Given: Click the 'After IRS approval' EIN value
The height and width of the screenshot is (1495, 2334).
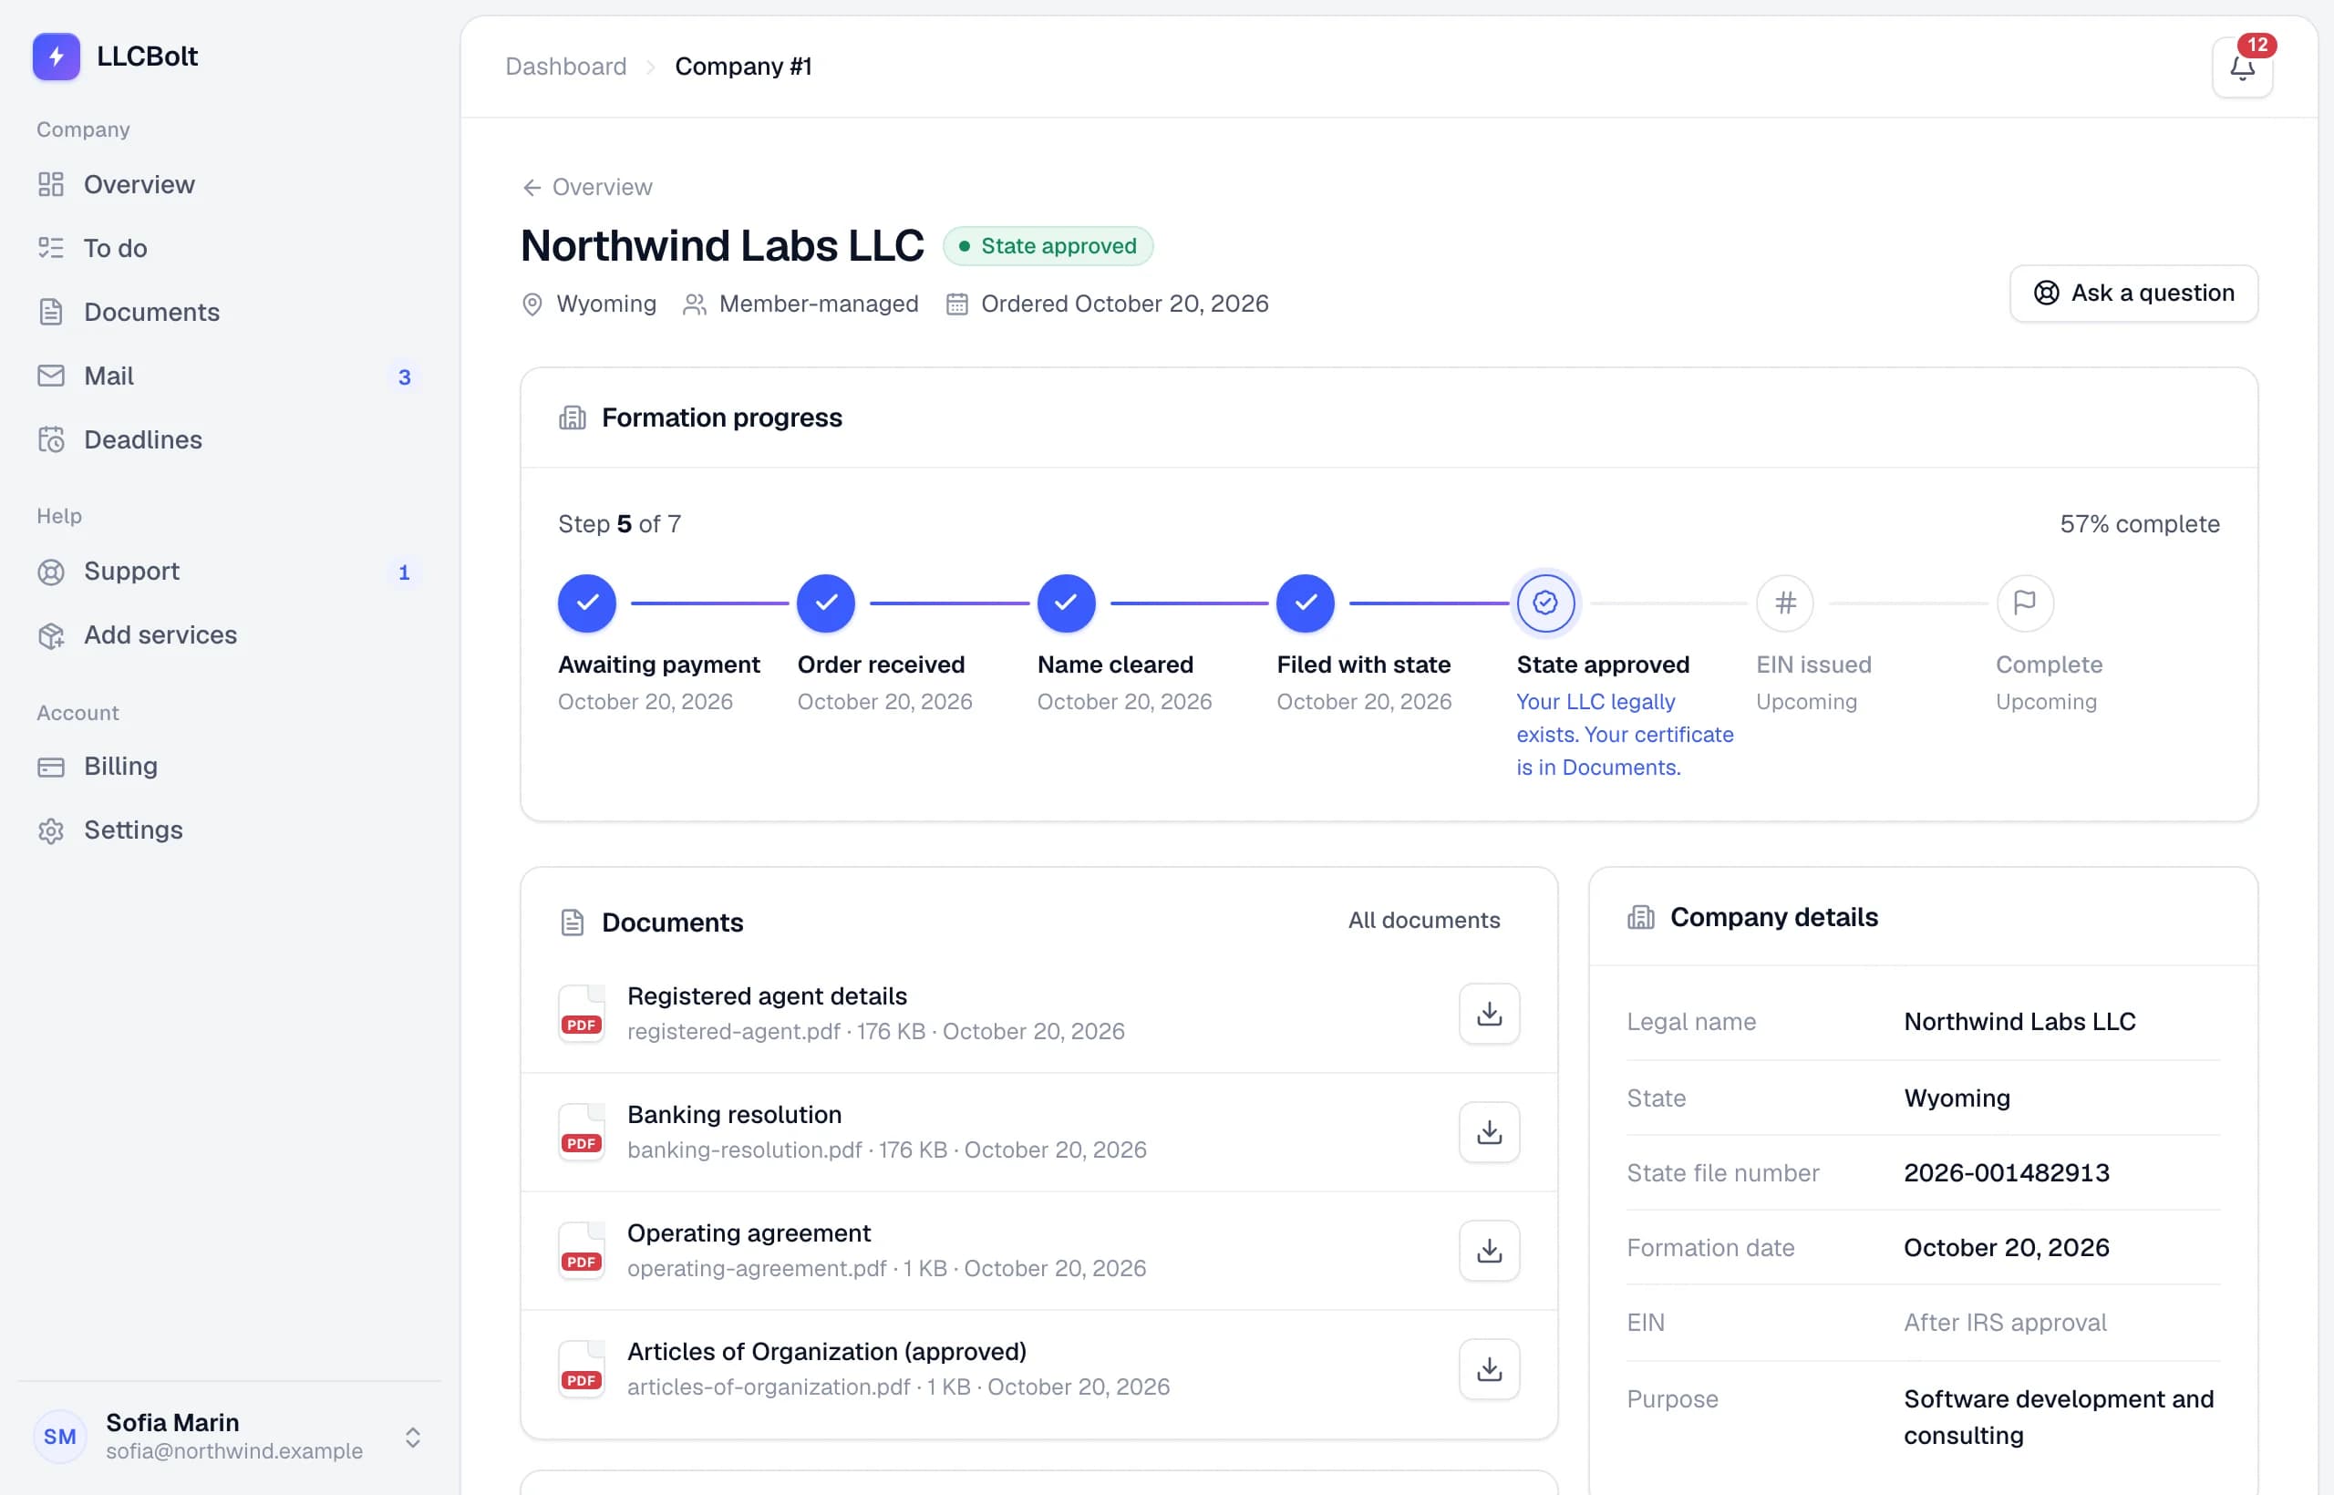Looking at the screenshot, I should (x=2005, y=1322).
